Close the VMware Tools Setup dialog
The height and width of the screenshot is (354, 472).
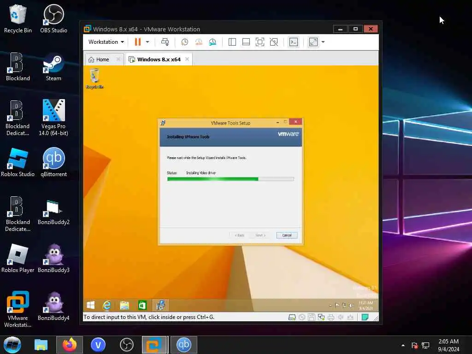tap(295, 122)
